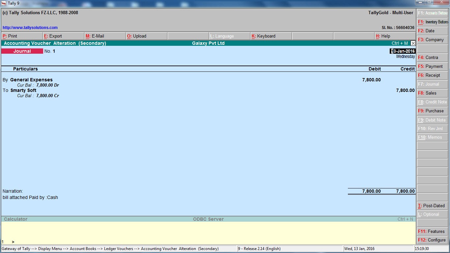Screen dimensions: 450x253
Task: Click Cur Bal 7,800.00 Dr text
Action: [38, 85]
